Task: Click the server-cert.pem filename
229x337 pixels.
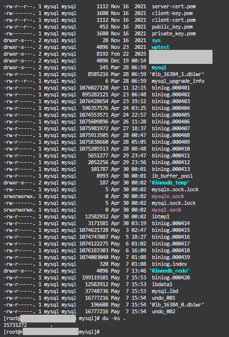Action: [x=174, y=6]
